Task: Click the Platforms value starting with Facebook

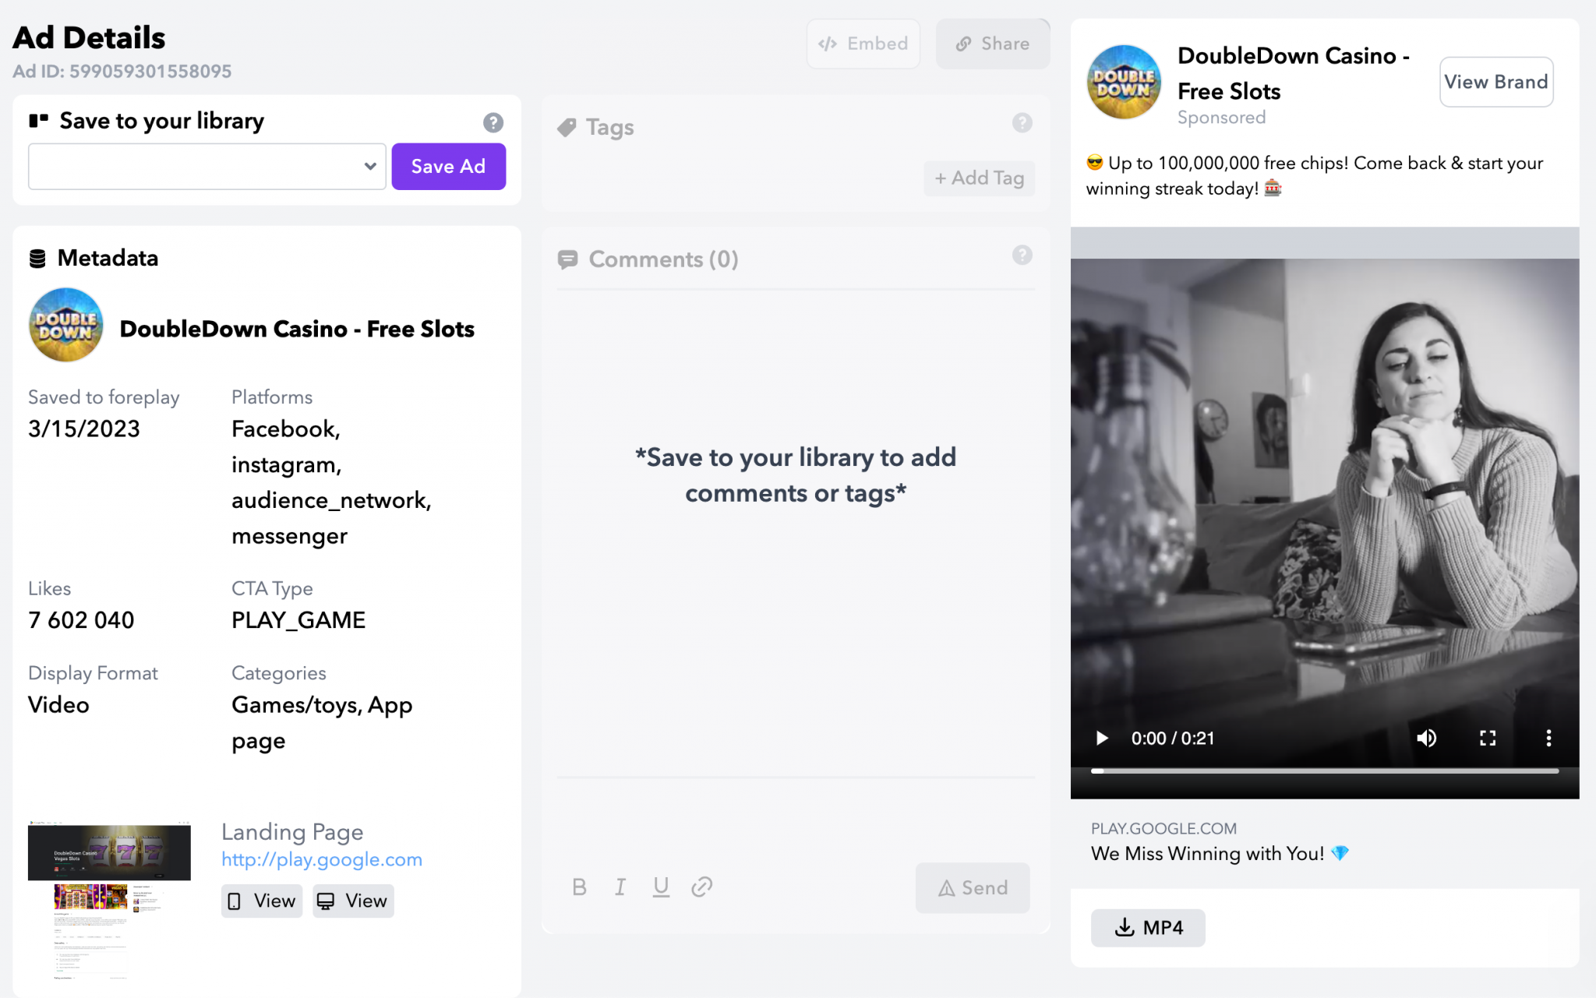Action: (331, 482)
